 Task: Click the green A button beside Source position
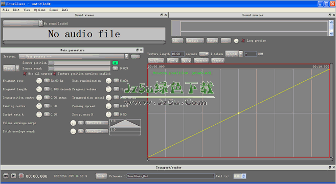point(115,63)
